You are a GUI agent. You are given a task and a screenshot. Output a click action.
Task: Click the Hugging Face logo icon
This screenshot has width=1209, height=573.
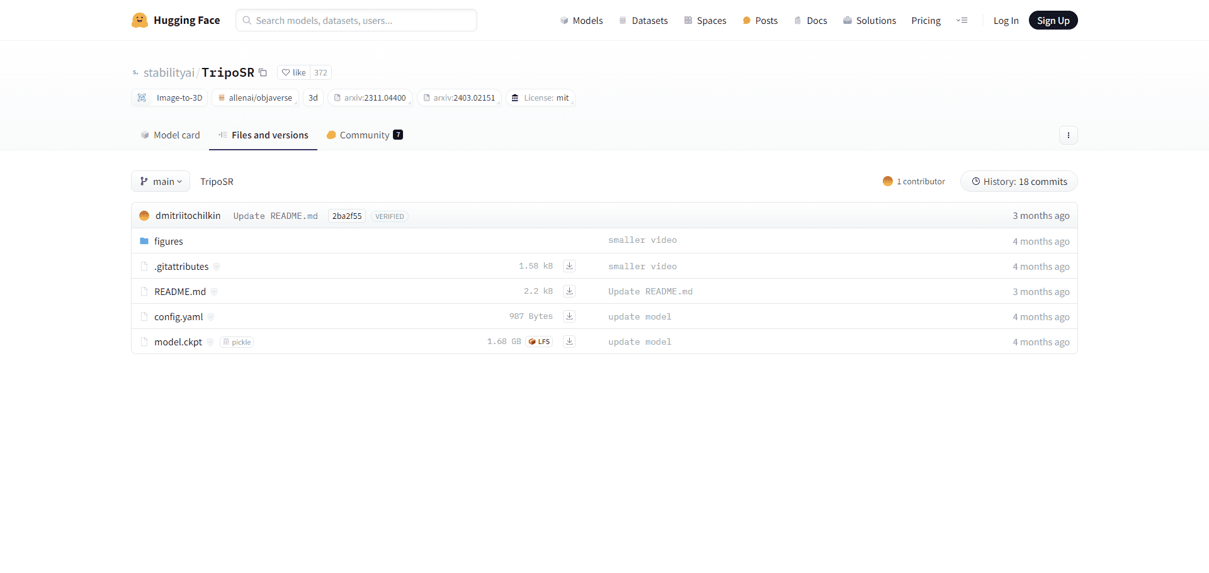(x=139, y=20)
